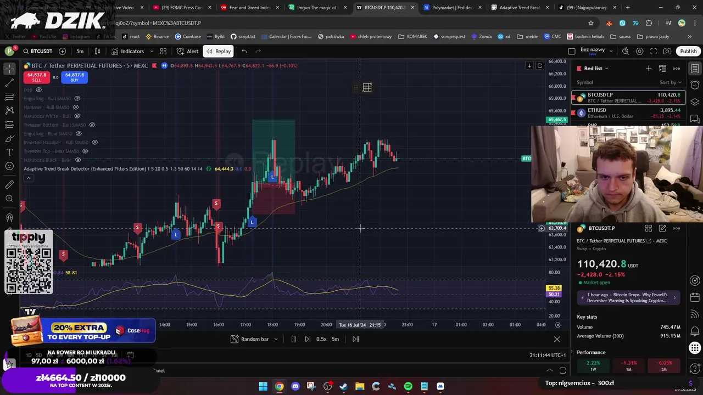The image size is (703, 395).
Task: Open the Fibonacci retracement tool group
Action: pos(9,97)
